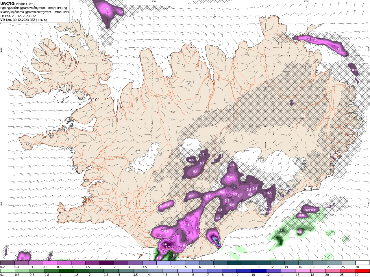Click the label 30 in the top legend row
The height and width of the screenshot is (277, 370).
coord(357,267)
